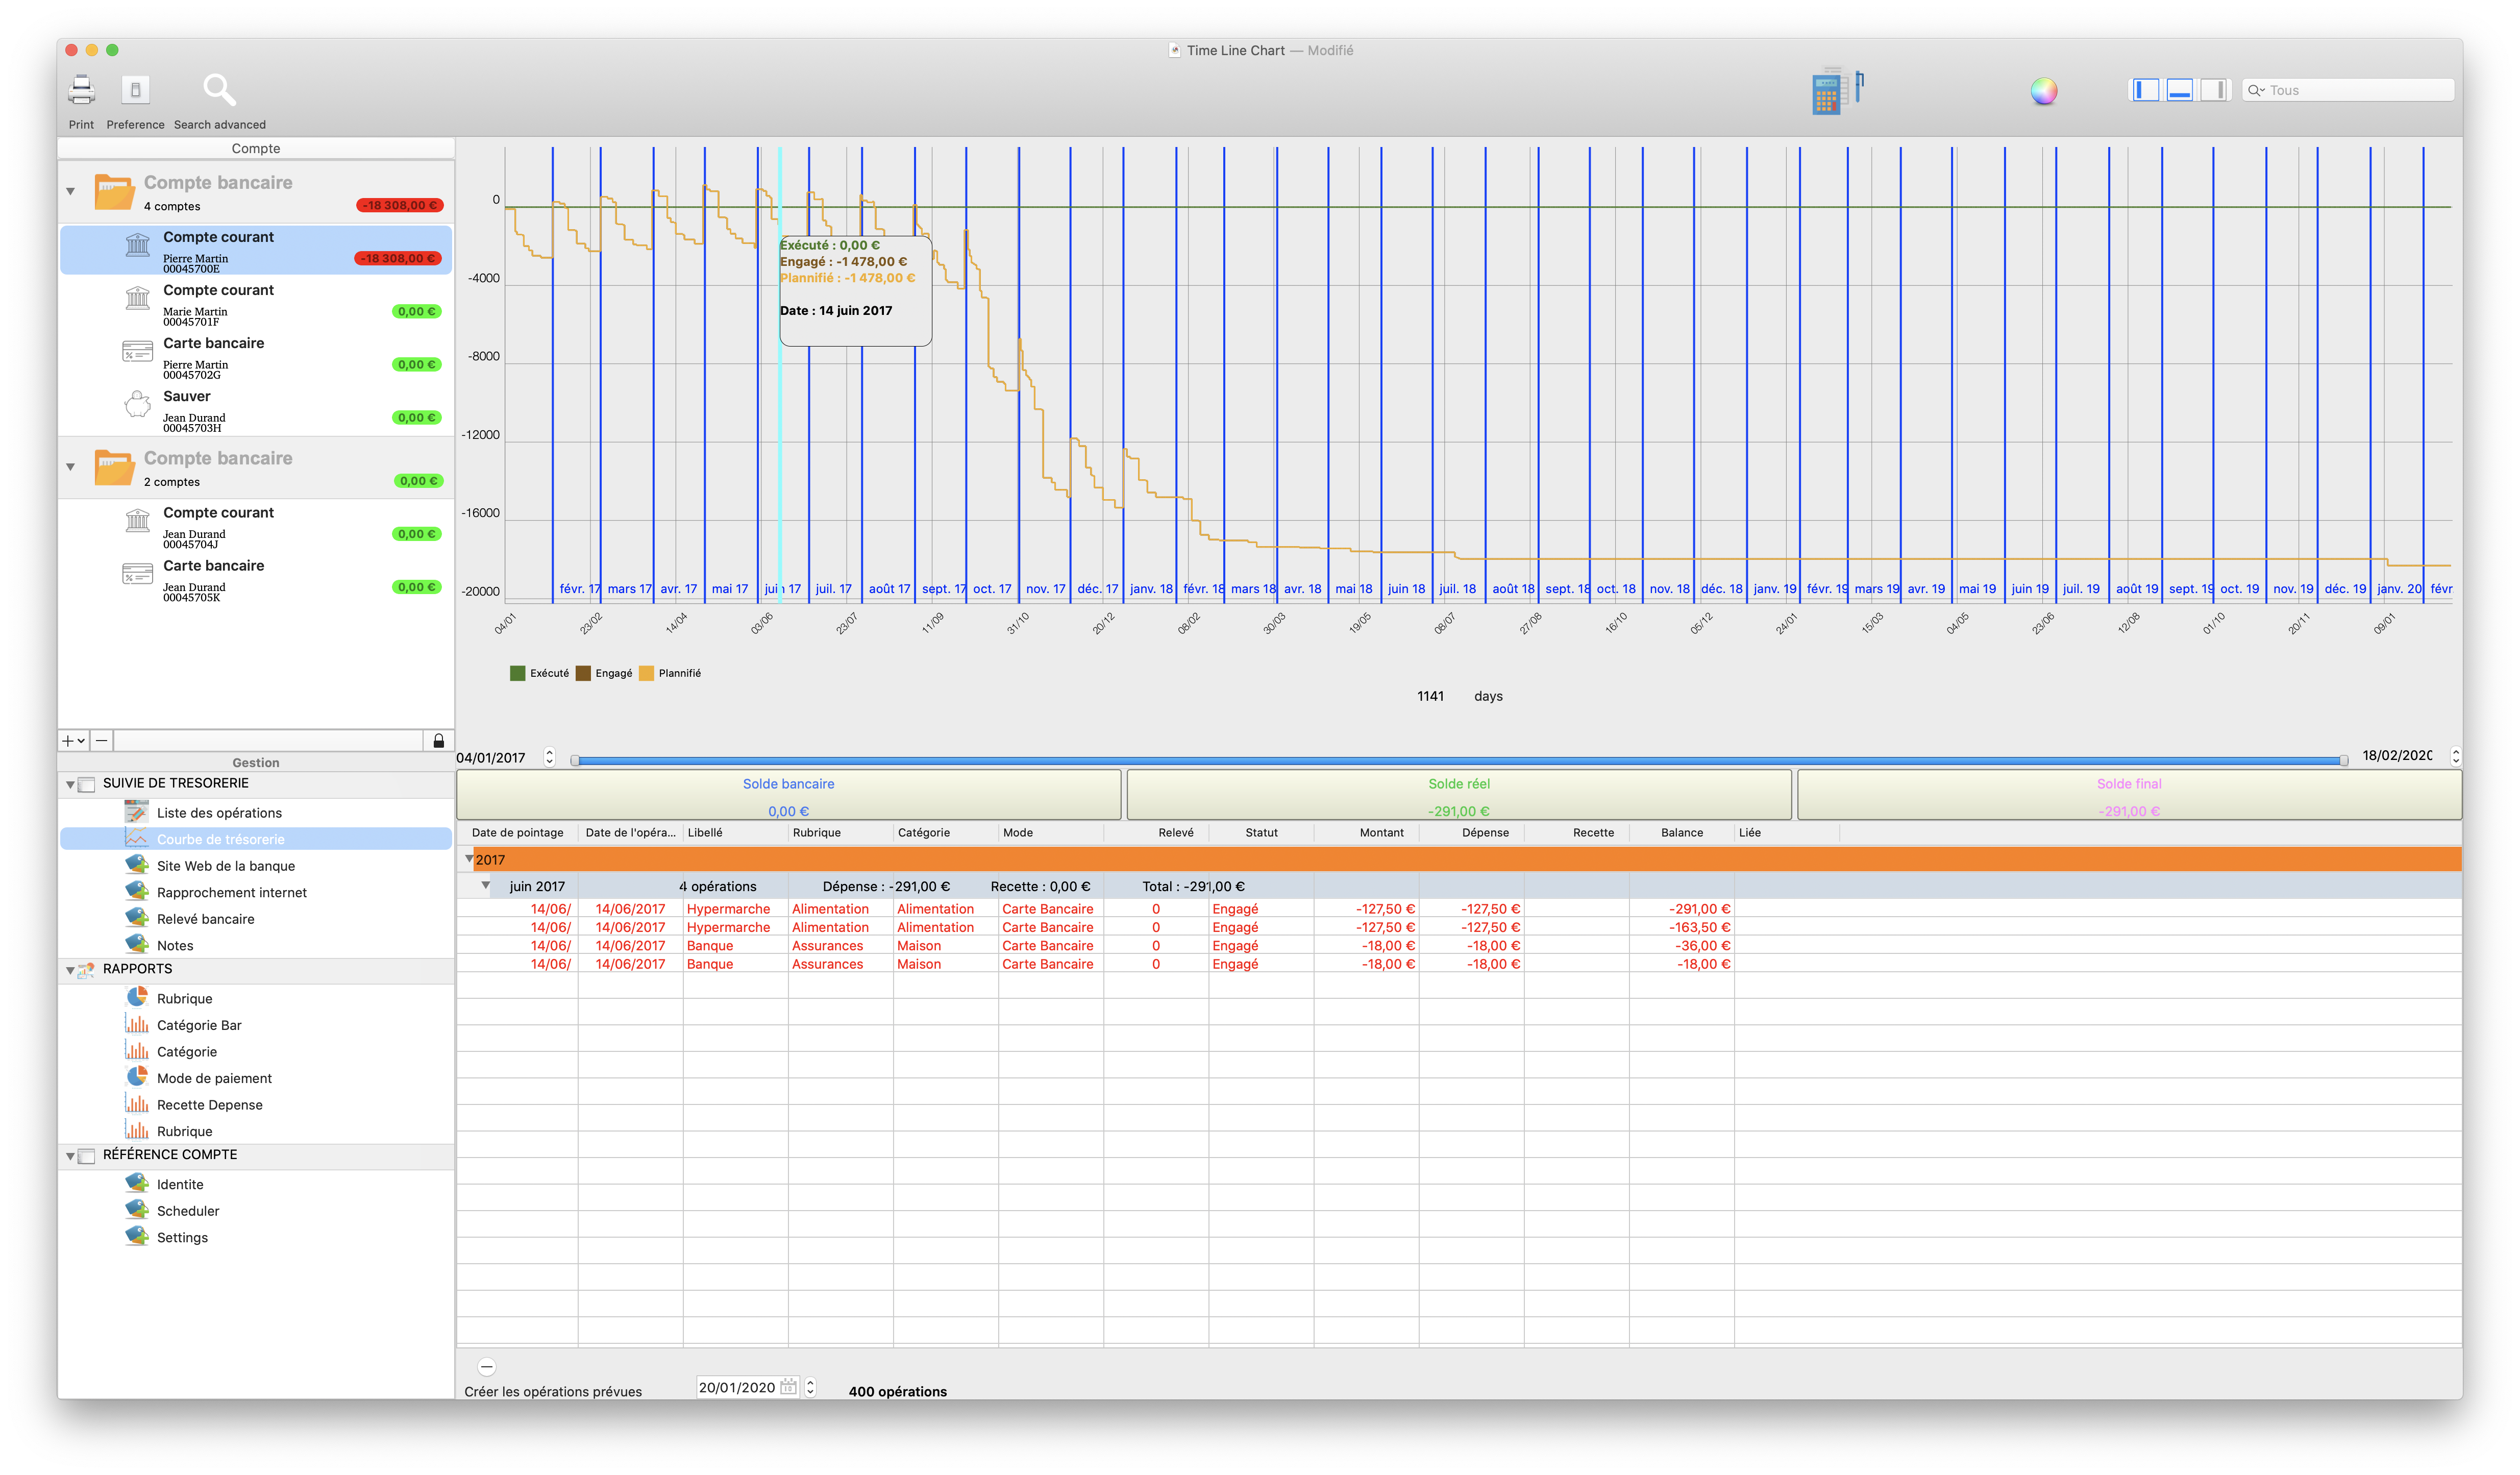Collapse the juin 2017 operations group

pos(486,886)
